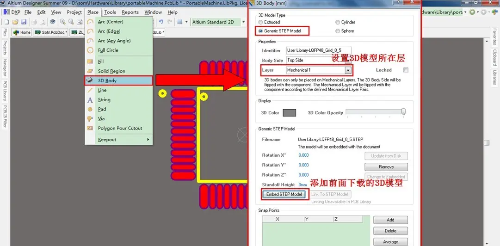
Task: Click the Zoom In magnifier icon
Action: 62,22
